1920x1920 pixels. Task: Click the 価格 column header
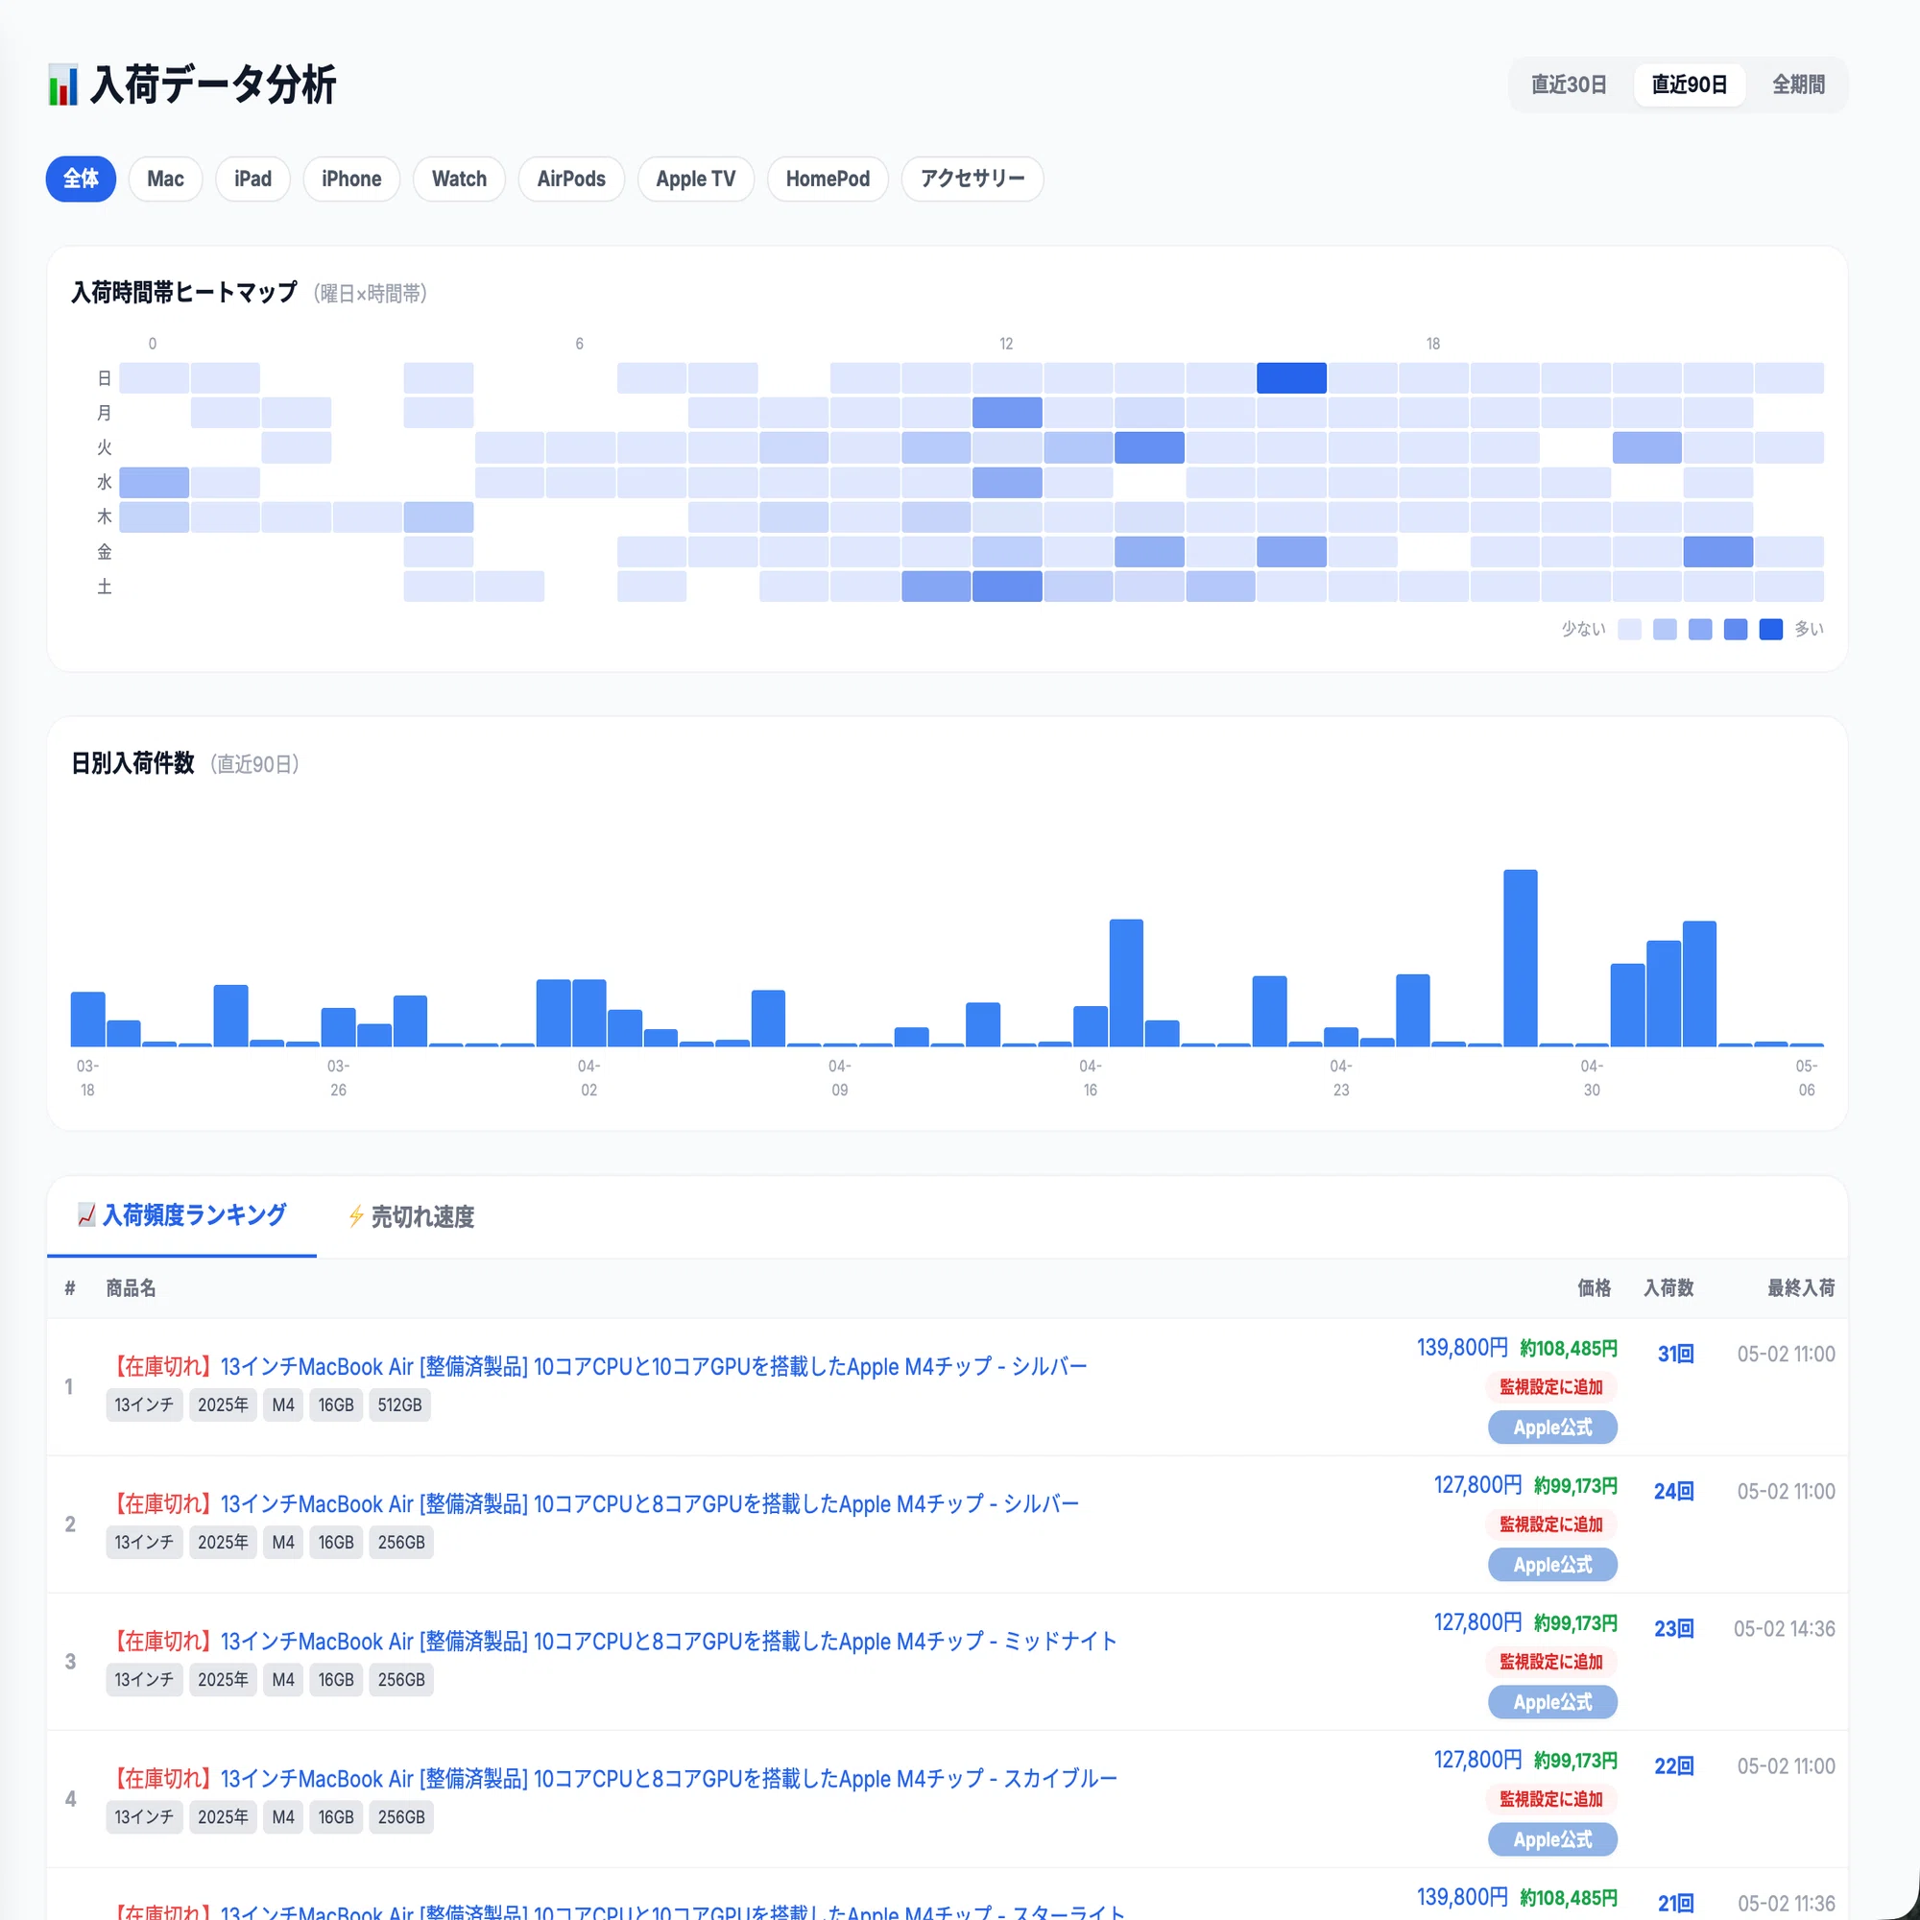[x=1594, y=1288]
